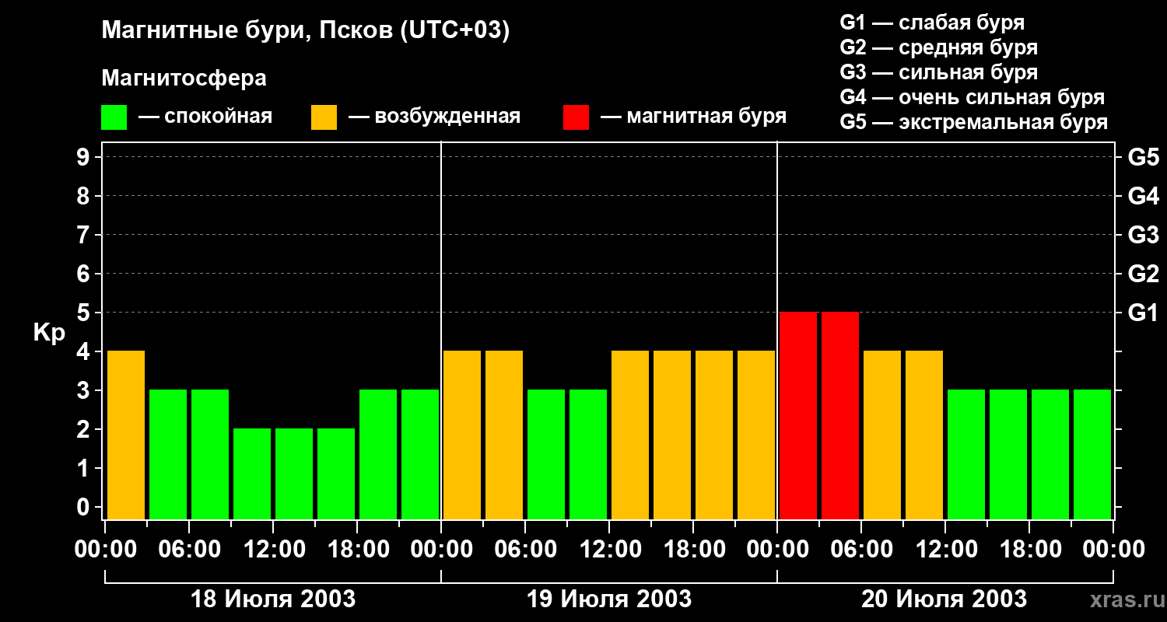Viewport: 1167px width, 622px height.
Task: Select the green 15:00–18:00 bar on 20 July
Action: tap(1008, 454)
